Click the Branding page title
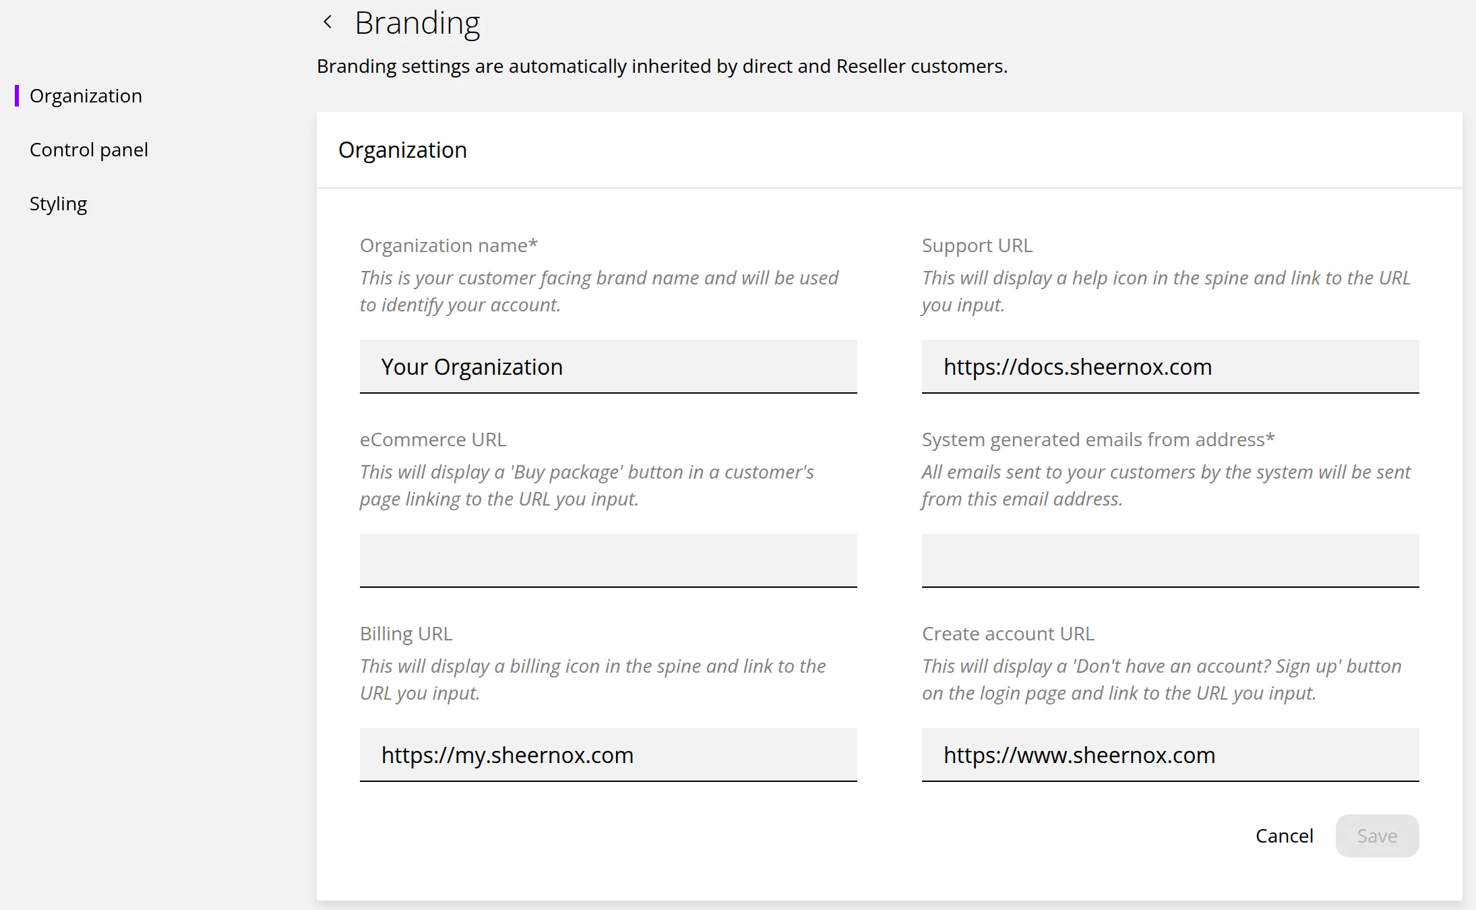Screen dimensions: 1476x910 [417, 23]
